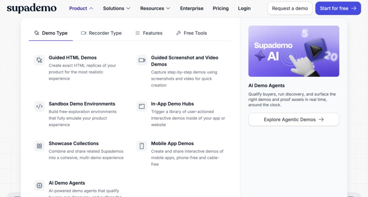The width and height of the screenshot is (368, 197).
Task: Expand the Resources dropdown
Action: (x=155, y=9)
